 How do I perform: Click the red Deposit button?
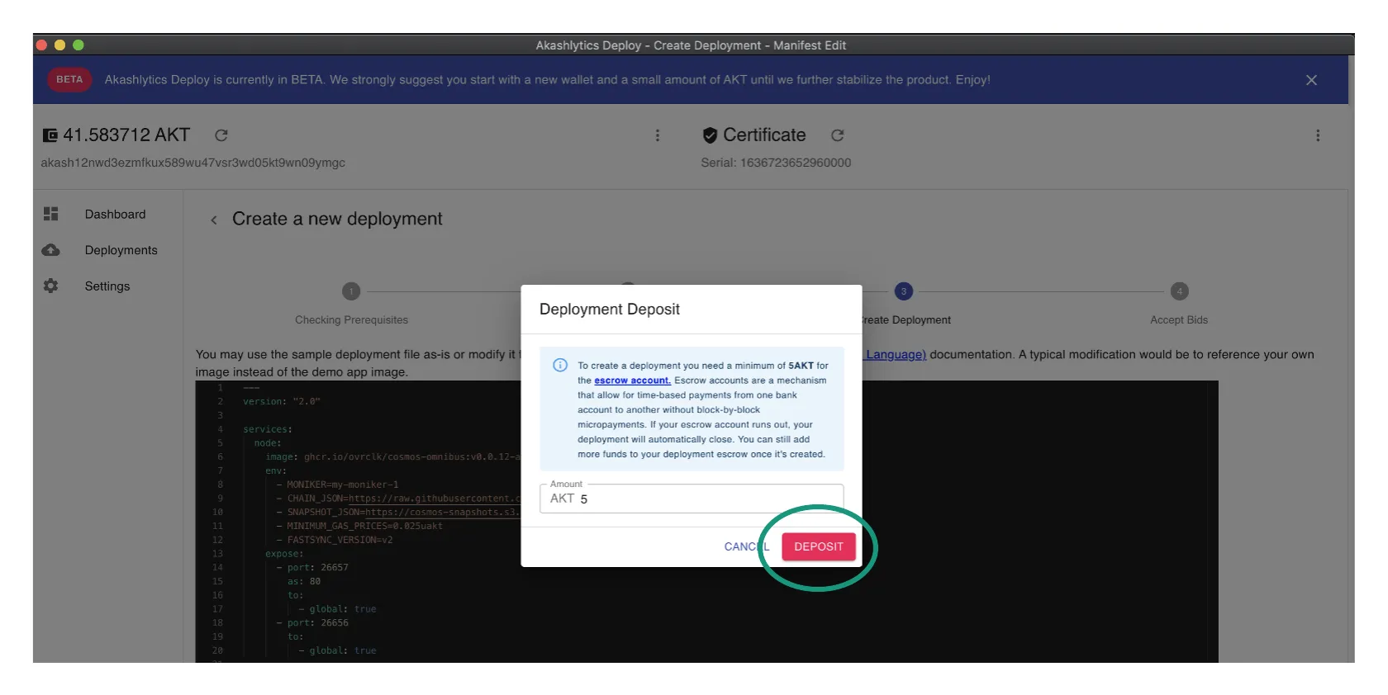pyautogui.click(x=818, y=546)
